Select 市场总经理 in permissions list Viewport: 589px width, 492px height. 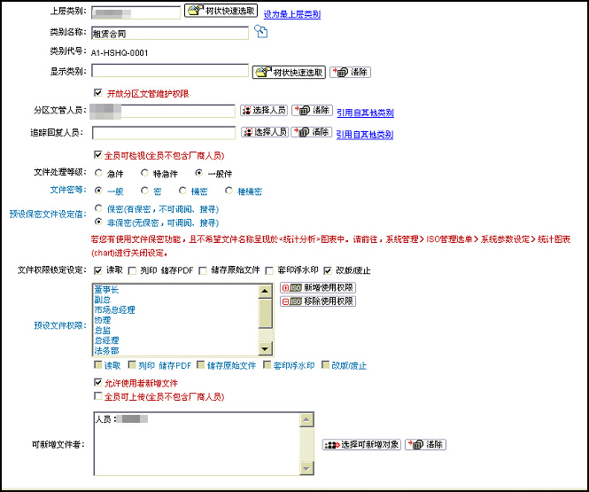(x=113, y=309)
